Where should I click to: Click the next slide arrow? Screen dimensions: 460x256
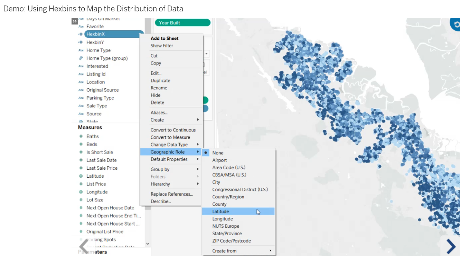coord(451,246)
